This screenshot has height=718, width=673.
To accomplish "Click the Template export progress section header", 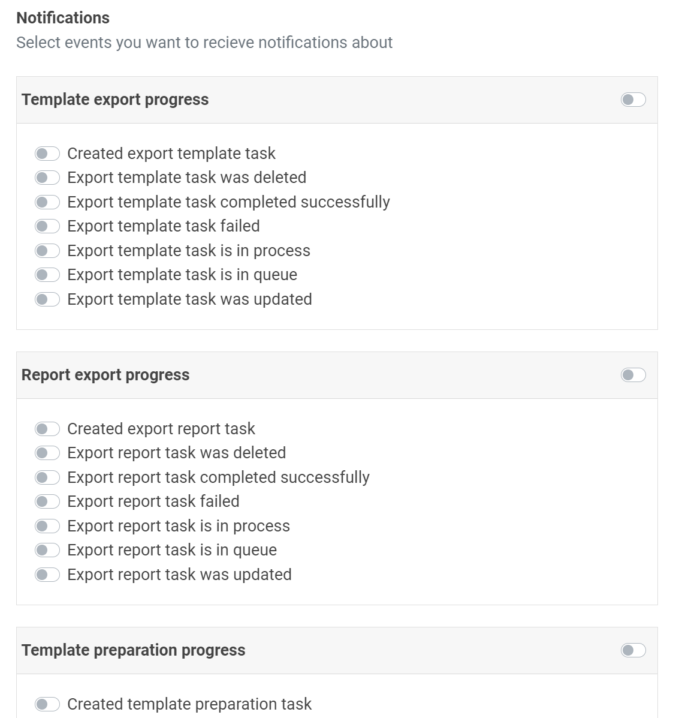I will coord(115,100).
